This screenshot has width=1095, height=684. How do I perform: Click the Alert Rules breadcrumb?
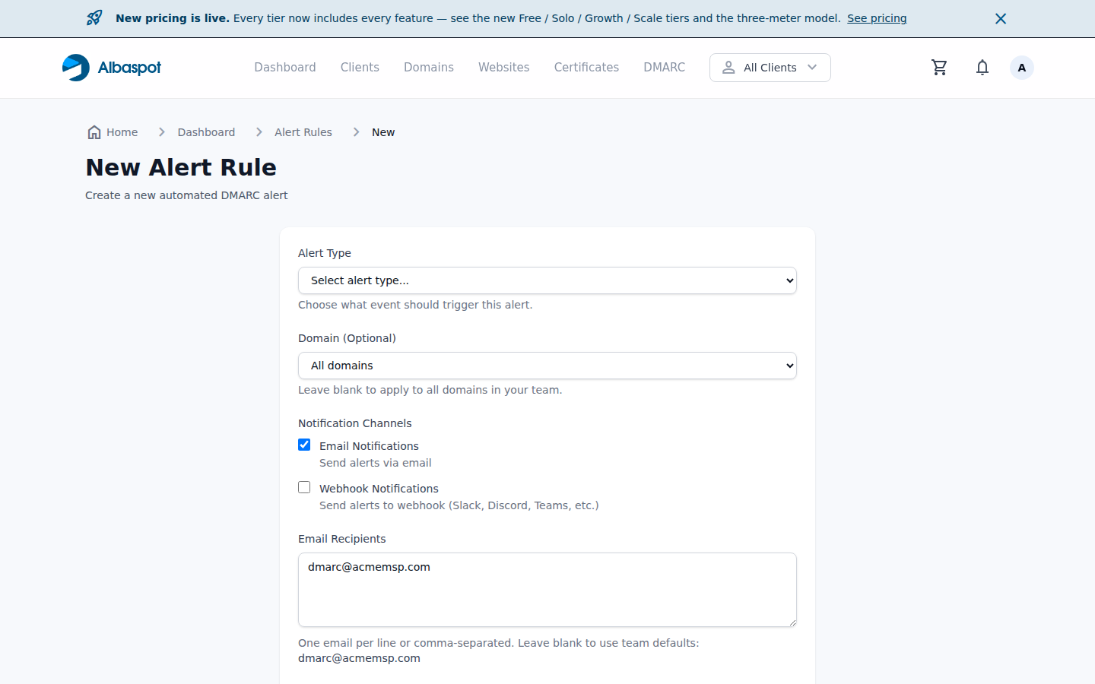point(303,132)
